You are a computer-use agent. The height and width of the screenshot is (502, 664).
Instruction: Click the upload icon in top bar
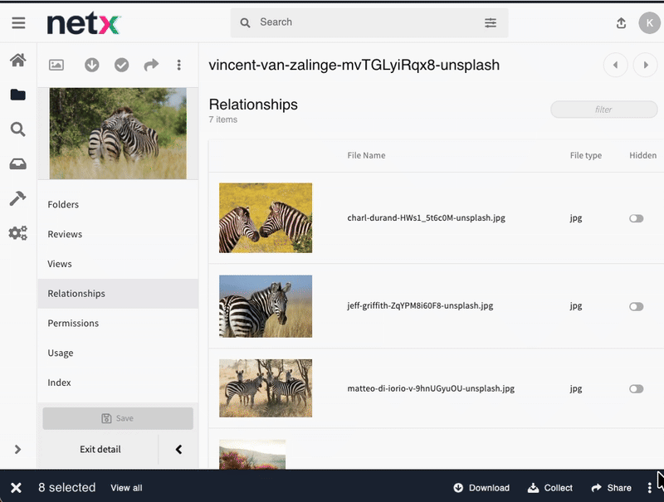[621, 23]
